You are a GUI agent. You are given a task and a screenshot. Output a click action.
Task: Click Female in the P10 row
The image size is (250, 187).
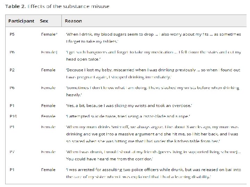(x=48, y=116)
